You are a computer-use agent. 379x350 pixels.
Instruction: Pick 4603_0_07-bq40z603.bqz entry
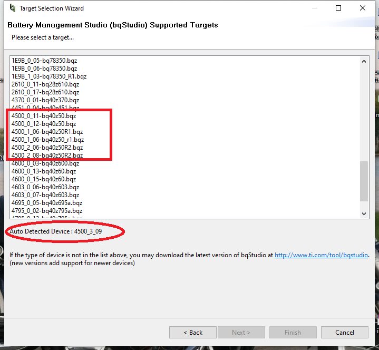pyautogui.click(x=45, y=195)
